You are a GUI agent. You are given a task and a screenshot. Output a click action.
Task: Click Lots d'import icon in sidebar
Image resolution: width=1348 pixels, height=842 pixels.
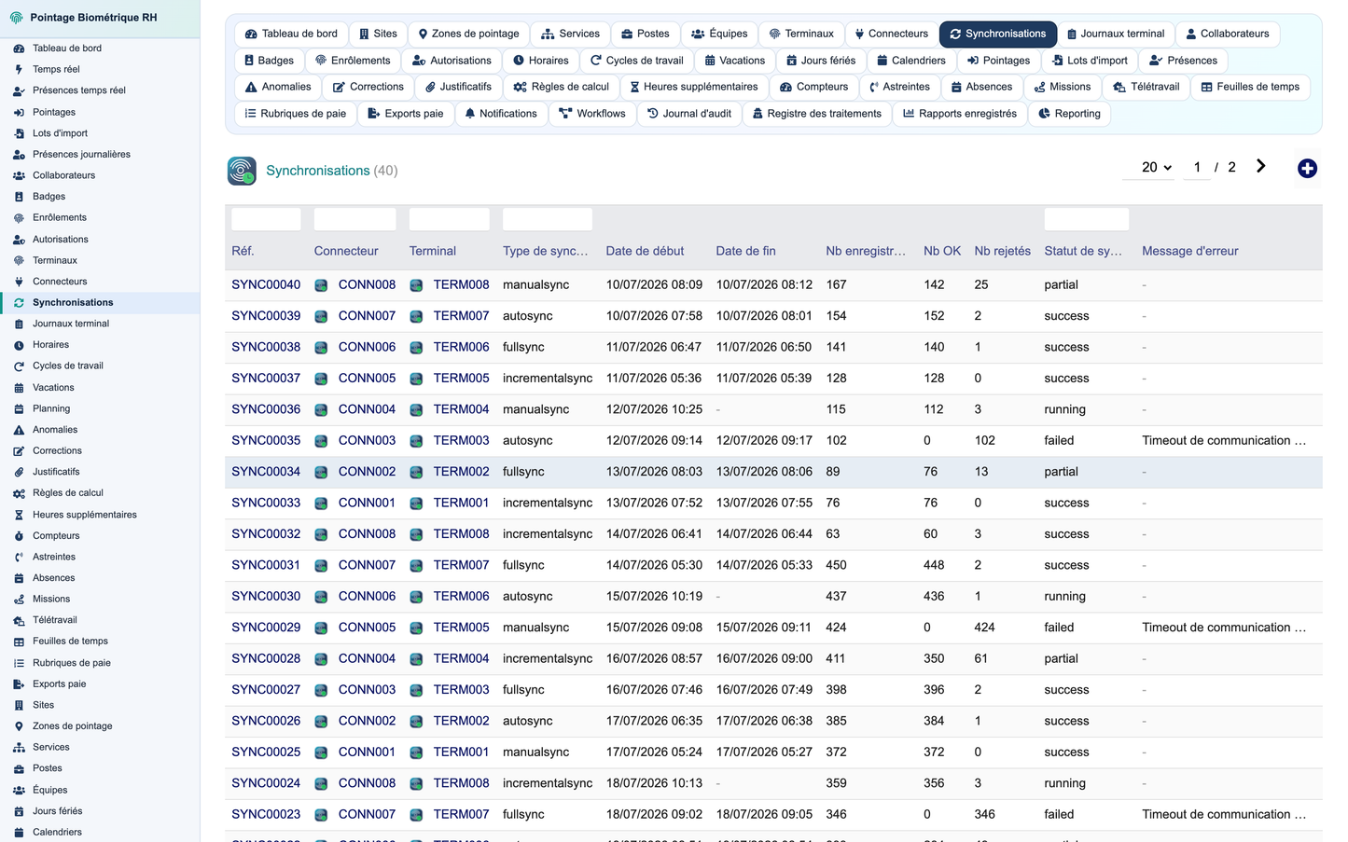(x=19, y=133)
